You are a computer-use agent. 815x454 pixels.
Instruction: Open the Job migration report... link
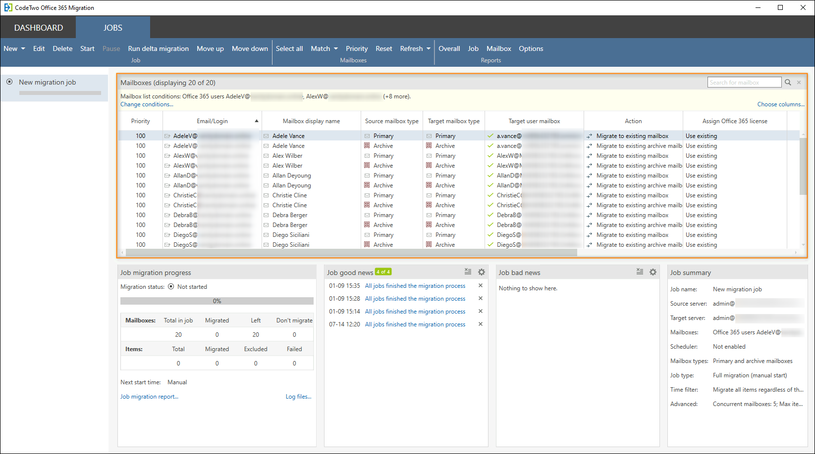[x=149, y=397]
